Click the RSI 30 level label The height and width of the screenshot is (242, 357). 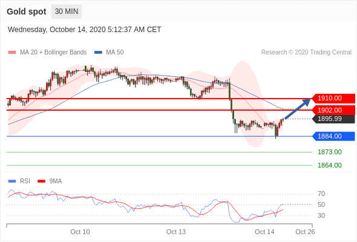(321, 215)
